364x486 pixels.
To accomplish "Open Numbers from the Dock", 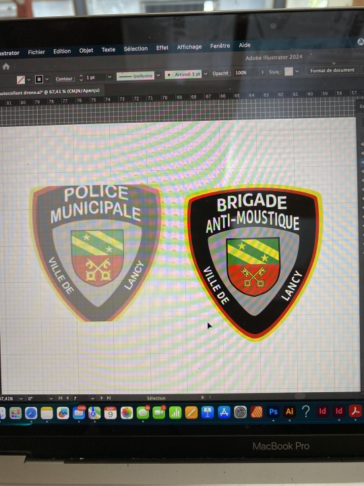I will [175, 413].
